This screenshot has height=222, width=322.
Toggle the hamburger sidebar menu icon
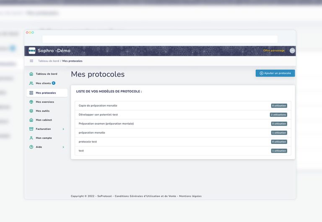click(31, 61)
